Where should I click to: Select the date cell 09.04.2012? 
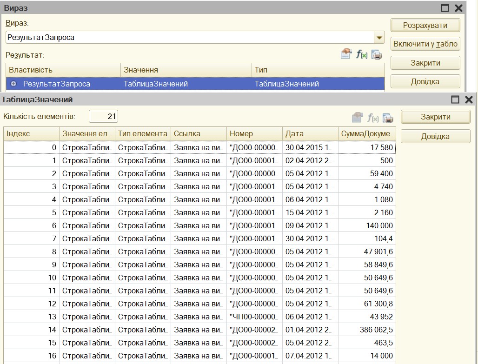(x=310, y=225)
